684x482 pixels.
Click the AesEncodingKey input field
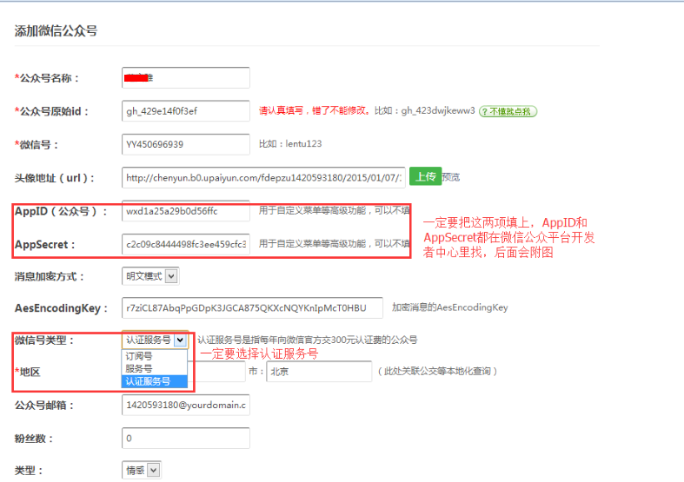click(x=252, y=307)
